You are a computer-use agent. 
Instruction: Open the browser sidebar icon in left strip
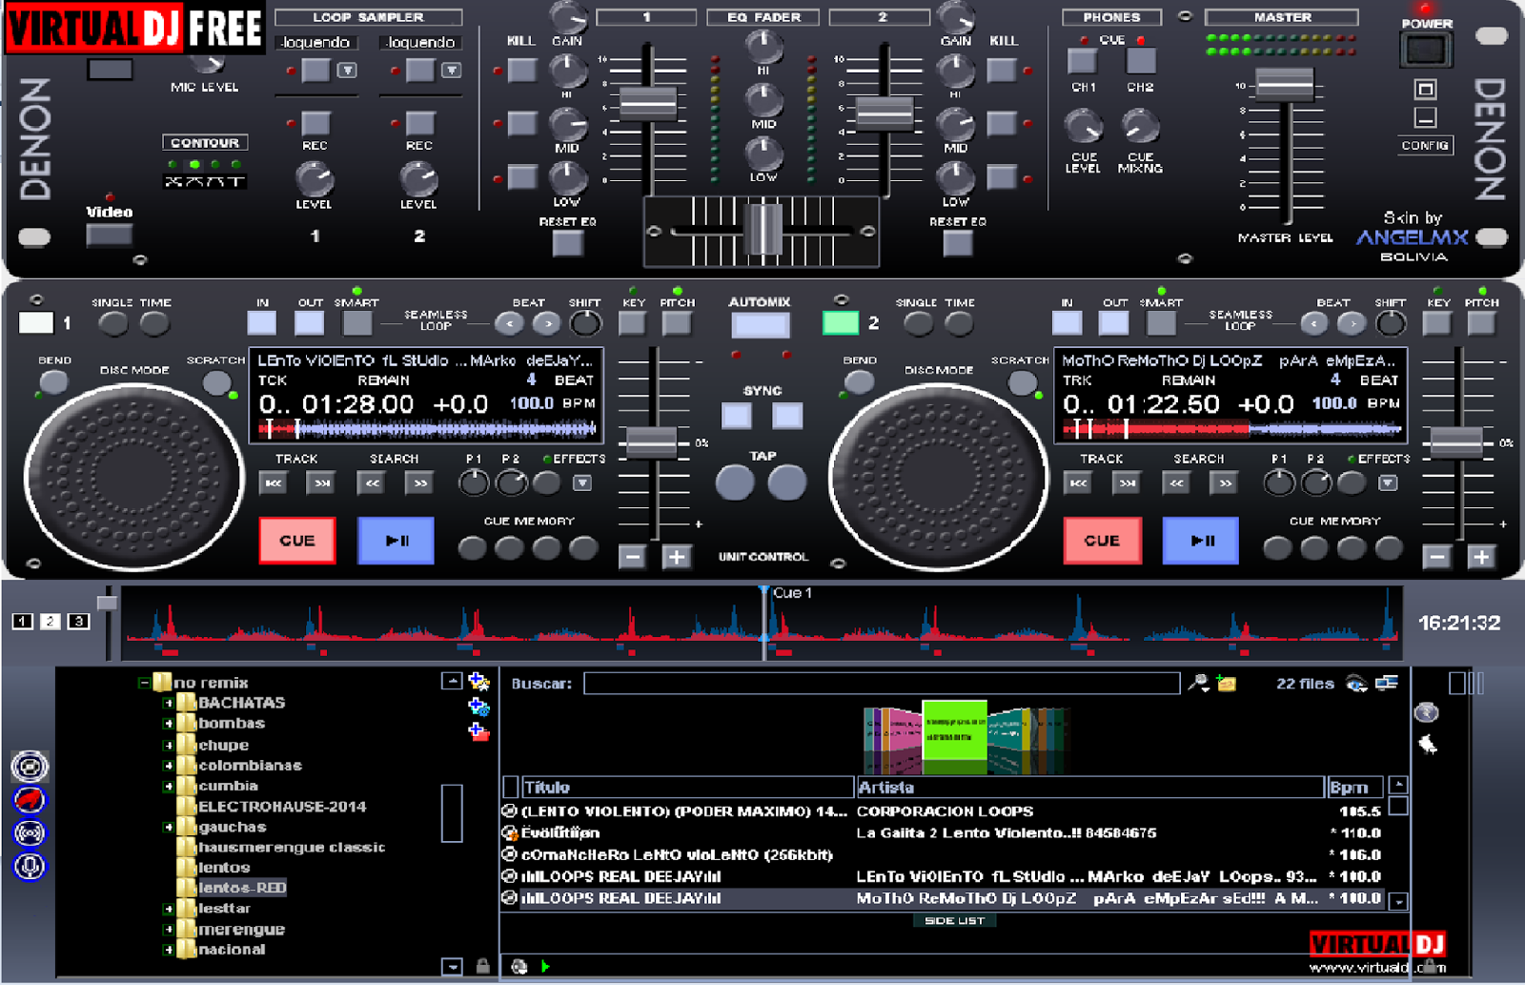pyautogui.click(x=30, y=767)
